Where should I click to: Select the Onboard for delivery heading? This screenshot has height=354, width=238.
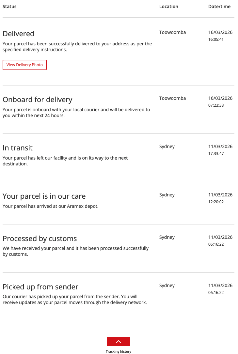click(x=38, y=100)
